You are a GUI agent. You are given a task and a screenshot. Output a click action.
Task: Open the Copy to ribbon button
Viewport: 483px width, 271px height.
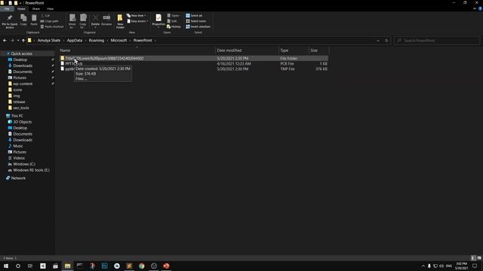83,21
